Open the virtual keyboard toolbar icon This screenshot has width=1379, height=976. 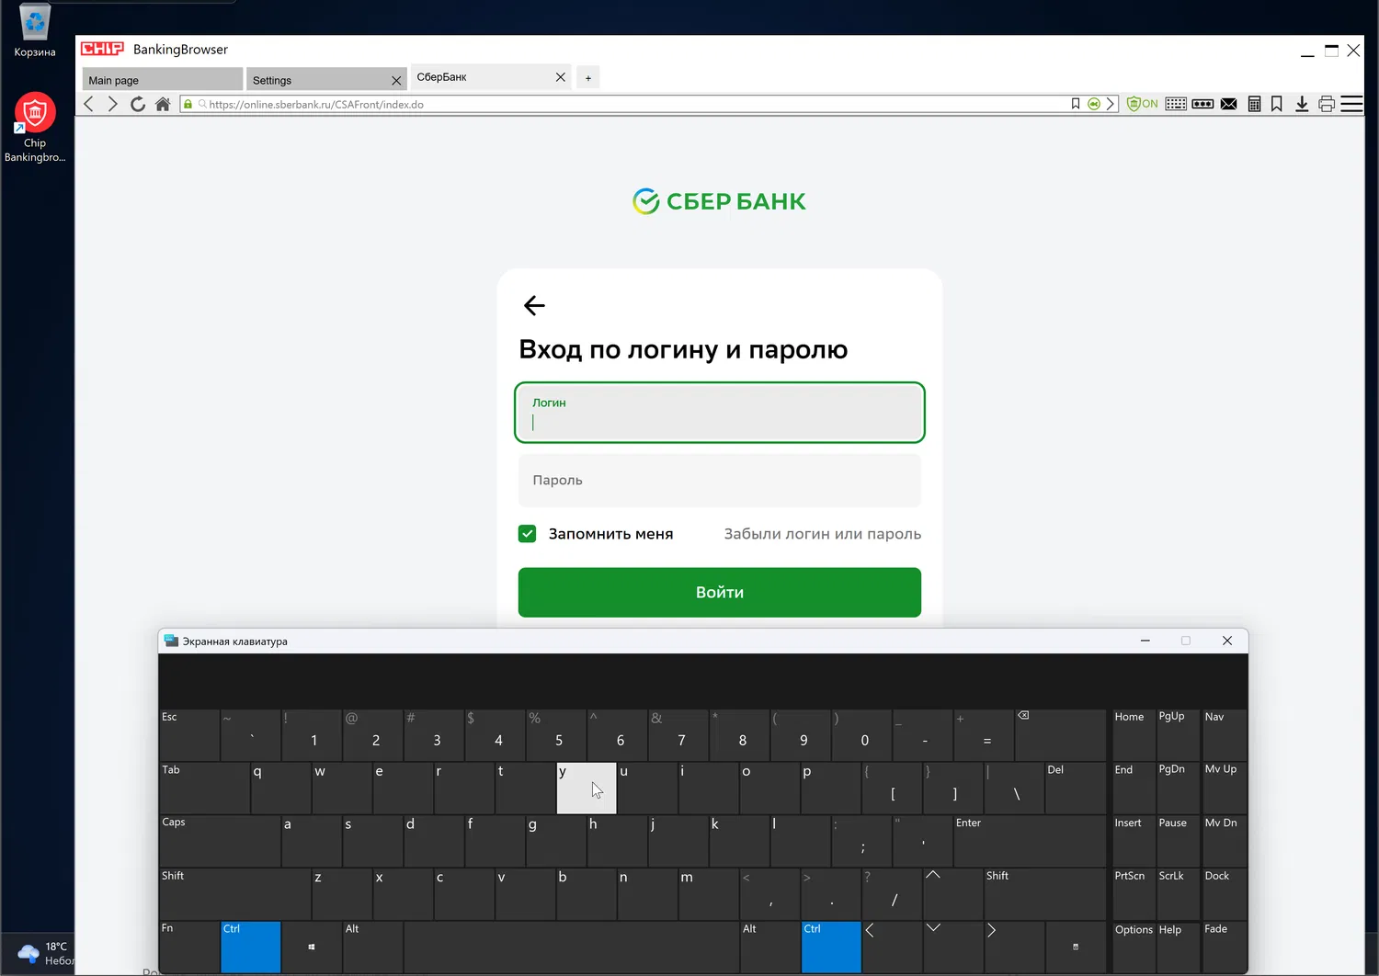coord(1176,104)
